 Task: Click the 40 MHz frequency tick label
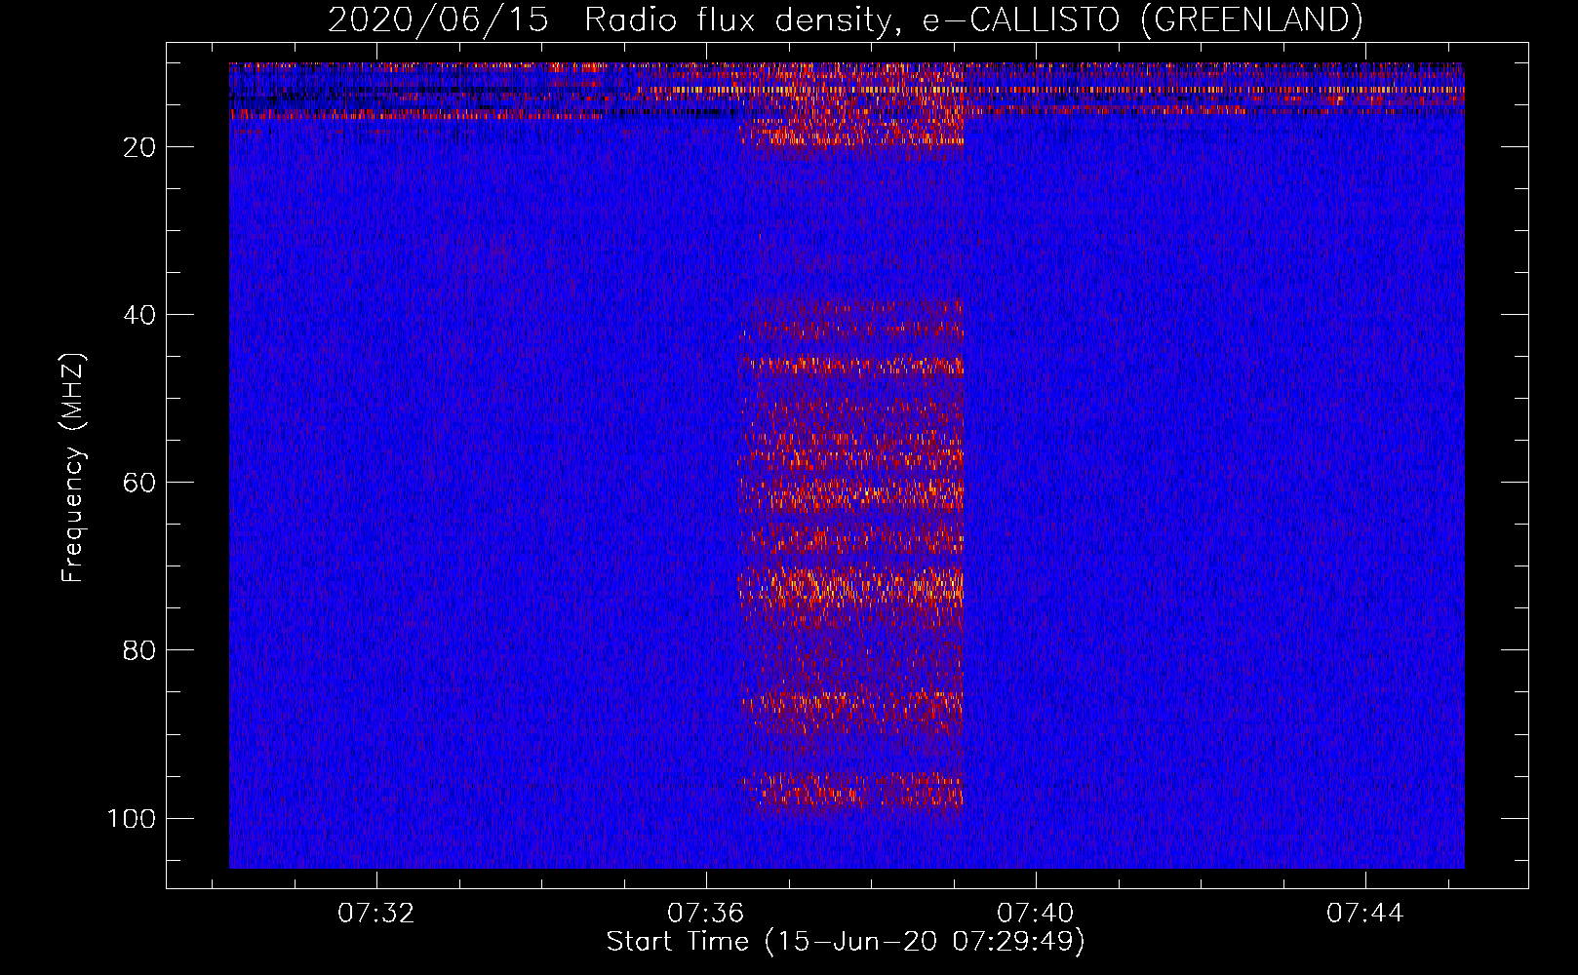139,315
